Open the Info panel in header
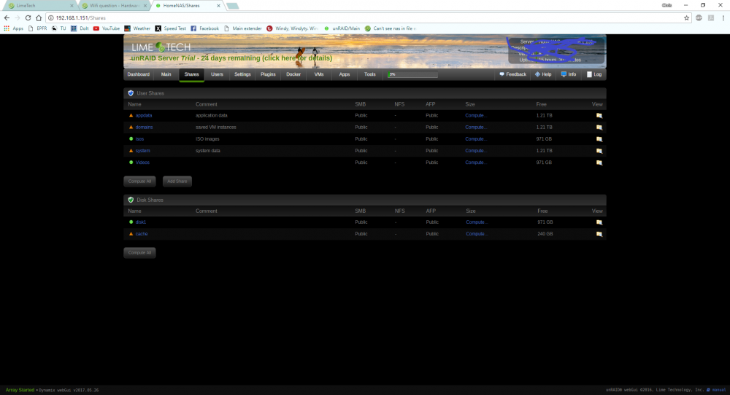The height and width of the screenshot is (395, 730). point(569,74)
